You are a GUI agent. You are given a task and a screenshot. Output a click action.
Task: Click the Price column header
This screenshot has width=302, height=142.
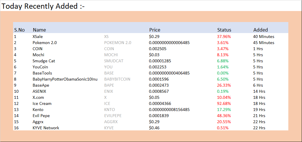click(x=155, y=30)
